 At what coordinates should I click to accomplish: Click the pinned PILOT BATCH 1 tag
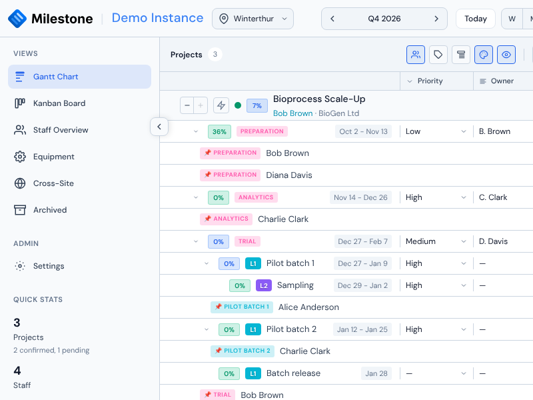tap(242, 307)
